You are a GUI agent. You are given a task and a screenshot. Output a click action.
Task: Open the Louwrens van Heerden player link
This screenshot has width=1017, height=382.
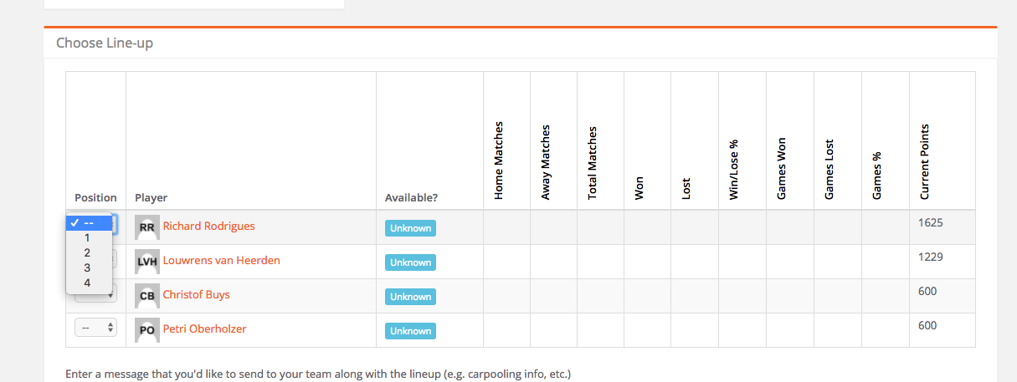221,261
